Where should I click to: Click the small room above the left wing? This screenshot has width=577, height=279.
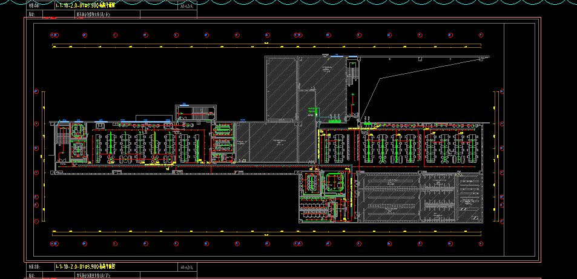point(194,113)
